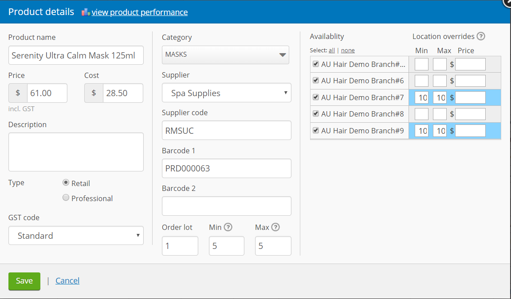Click the Product name input field
The height and width of the screenshot is (299, 511).
tap(76, 55)
